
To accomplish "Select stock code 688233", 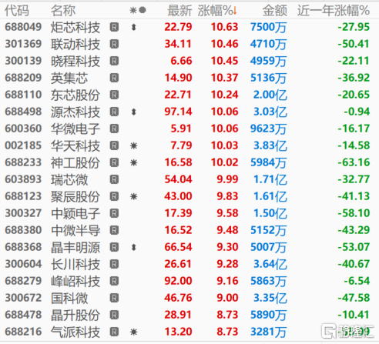I will click(x=23, y=162).
